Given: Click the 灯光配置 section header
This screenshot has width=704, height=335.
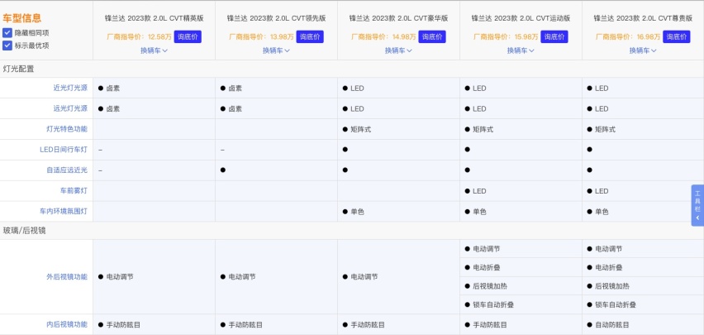Looking at the screenshot, I should pos(18,69).
